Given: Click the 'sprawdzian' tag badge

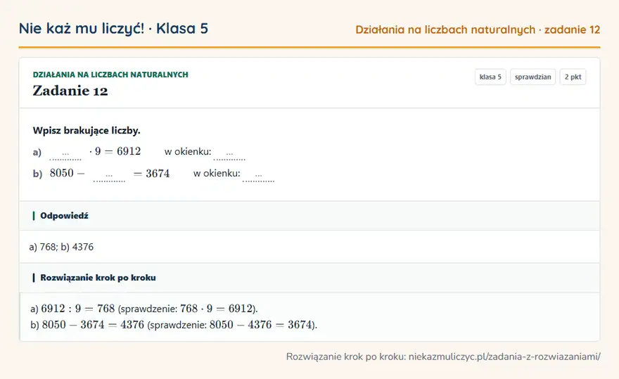Looking at the screenshot, I should pos(532,77).
